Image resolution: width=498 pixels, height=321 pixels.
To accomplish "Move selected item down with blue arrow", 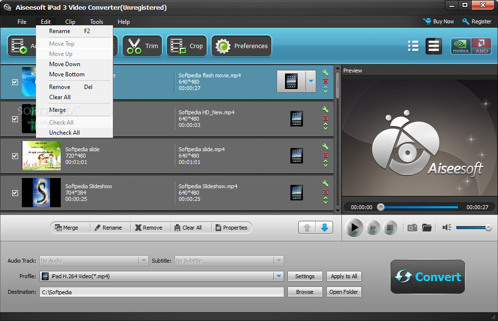I will click(x=324, y=228).
